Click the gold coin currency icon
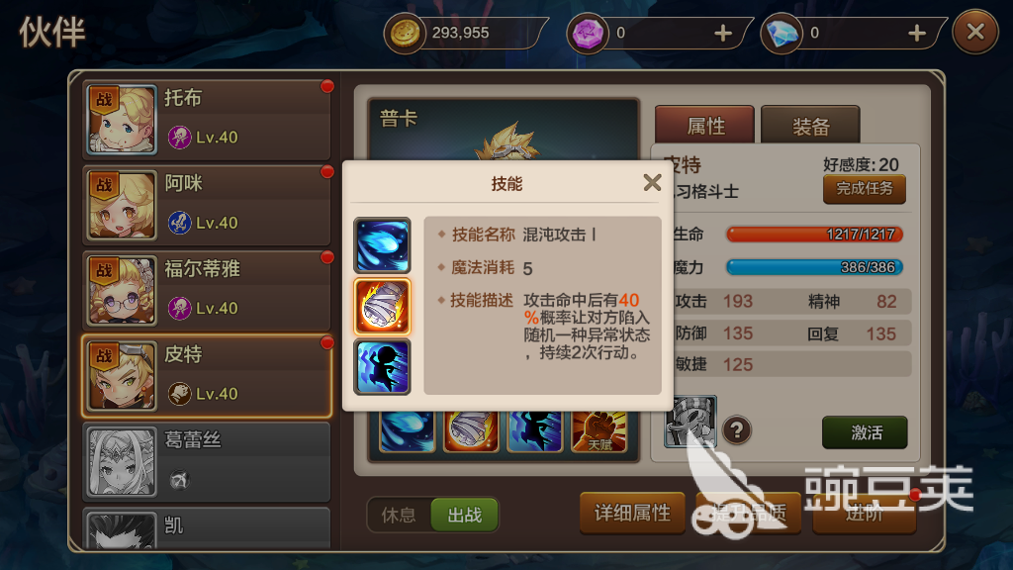Screen dimensions: 1013x570 [405, 33]
